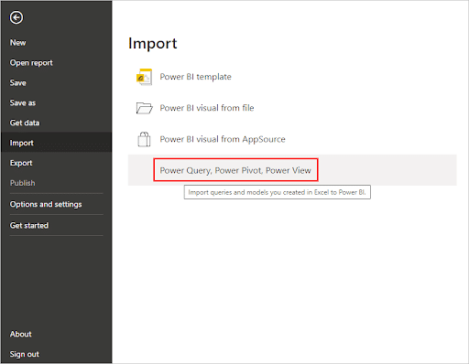This screenshot has width=469, height=364.
Task: Click Sign out at the sidebar bottom
Action: 25,354
